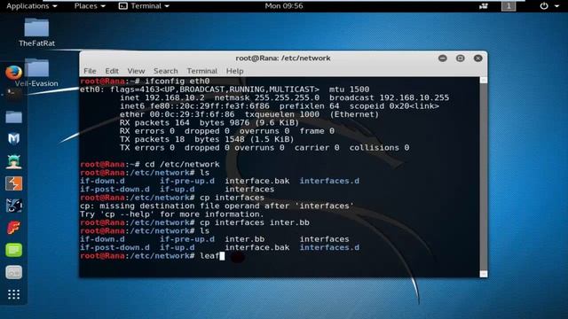568x319 pixels.
Task: Launch Burp Suite from the dock
Action: (14, 183)
